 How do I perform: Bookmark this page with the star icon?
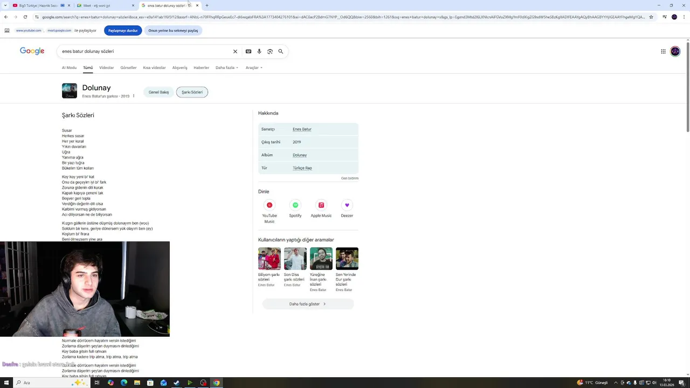click(651, 17)
